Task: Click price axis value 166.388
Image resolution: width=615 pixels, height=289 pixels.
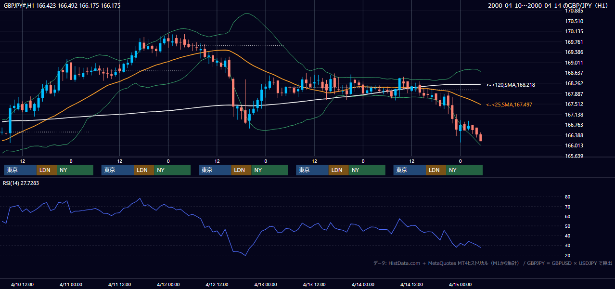Action: pyautogui.click(x=574, y=135)
